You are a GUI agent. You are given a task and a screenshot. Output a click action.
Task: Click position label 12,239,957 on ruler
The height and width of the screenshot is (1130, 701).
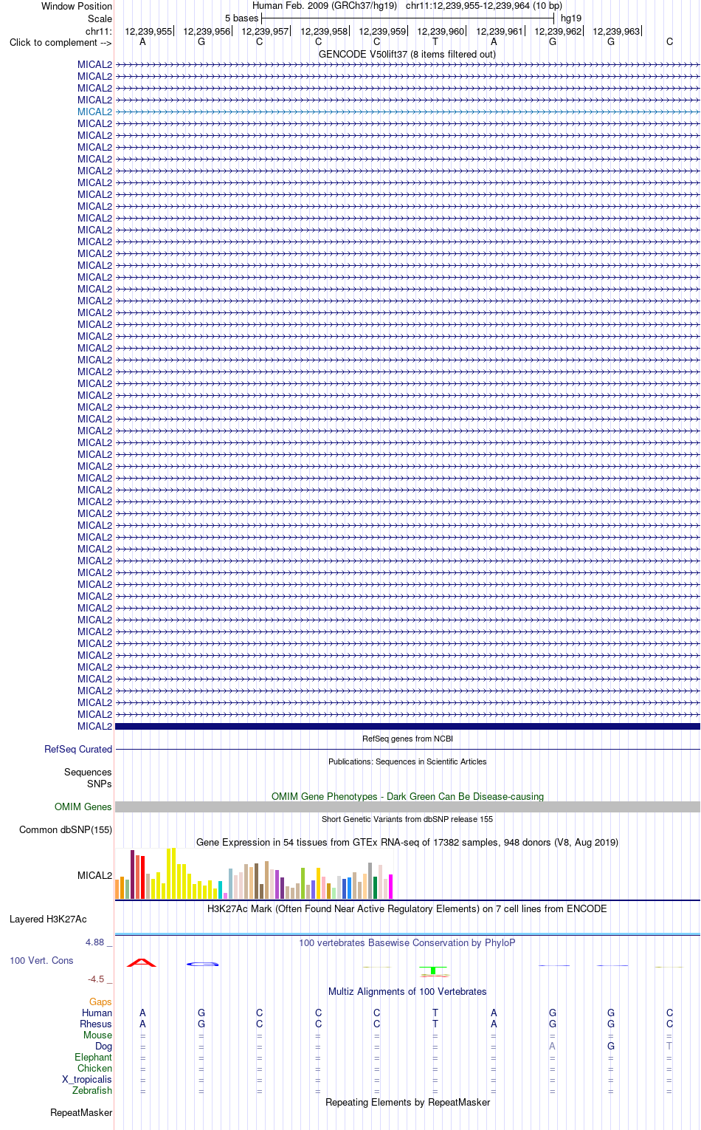click(265, 31)
